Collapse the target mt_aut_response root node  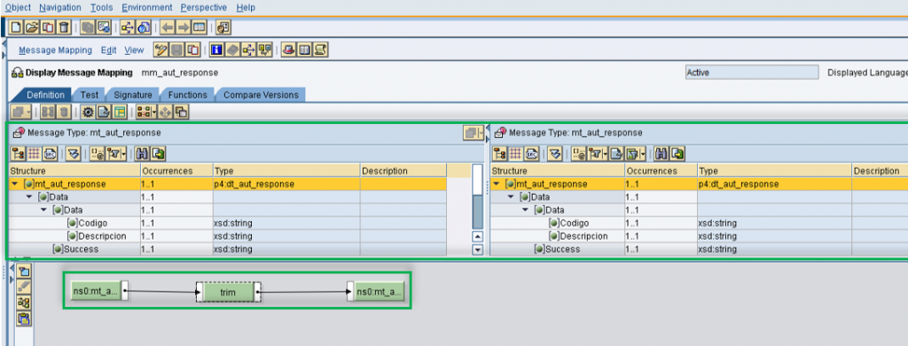click(497, 184)
